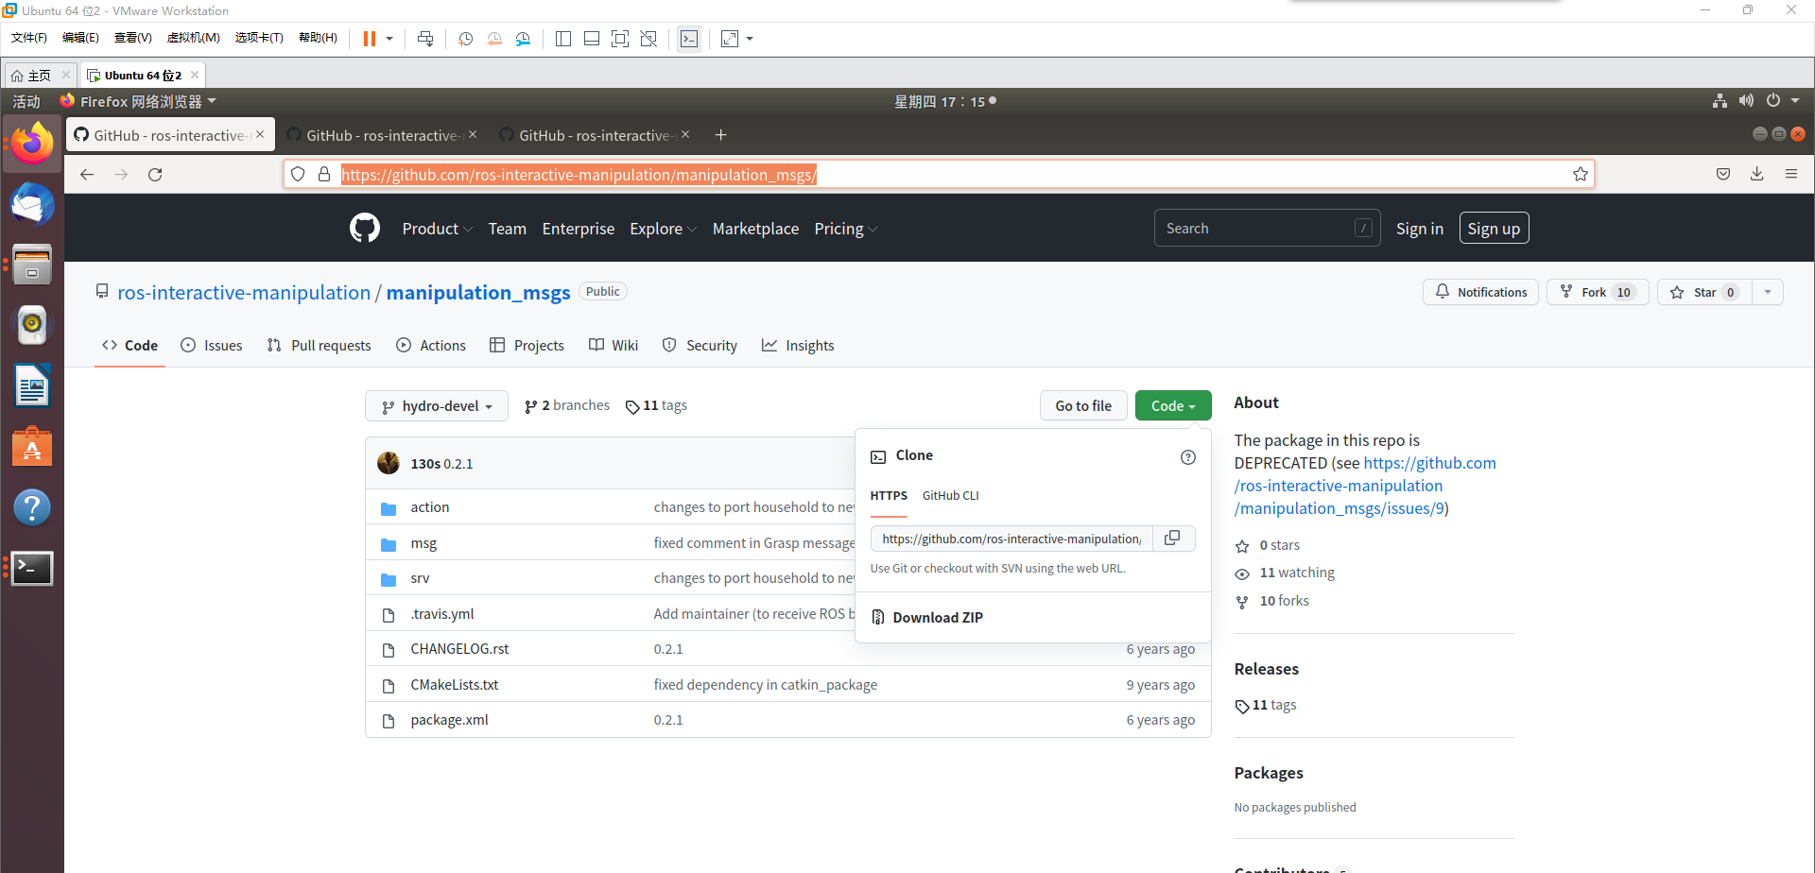This screenshot has width=1815, height=873.
Task: Click the Sign in link
Action: pyautogui.click(x=1419, y=229)
